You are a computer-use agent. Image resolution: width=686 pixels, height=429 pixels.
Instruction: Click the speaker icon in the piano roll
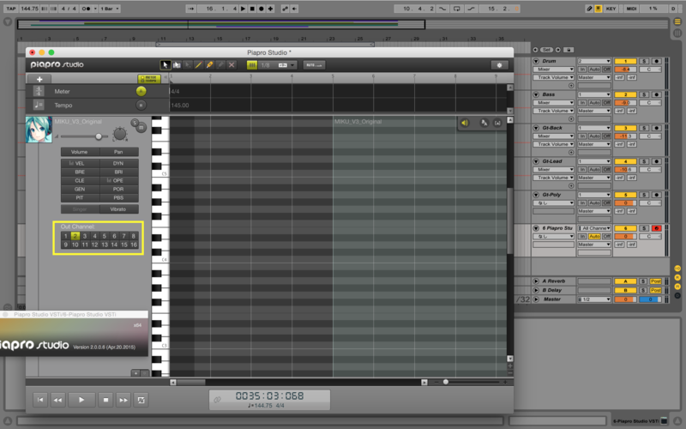pos(465,123)
